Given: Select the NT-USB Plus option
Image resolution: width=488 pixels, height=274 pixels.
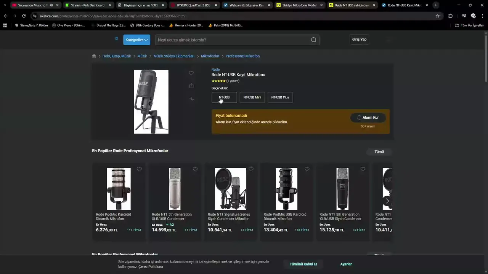Looking at the screenshot, I should click(280, 97).
